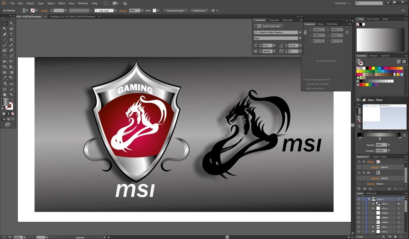
Task: Click the Document Setup button
Action: 175,11
